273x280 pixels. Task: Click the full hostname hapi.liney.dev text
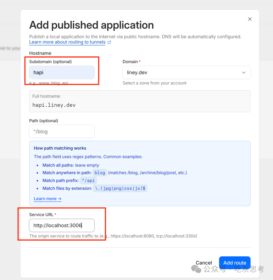coord(54,105)
